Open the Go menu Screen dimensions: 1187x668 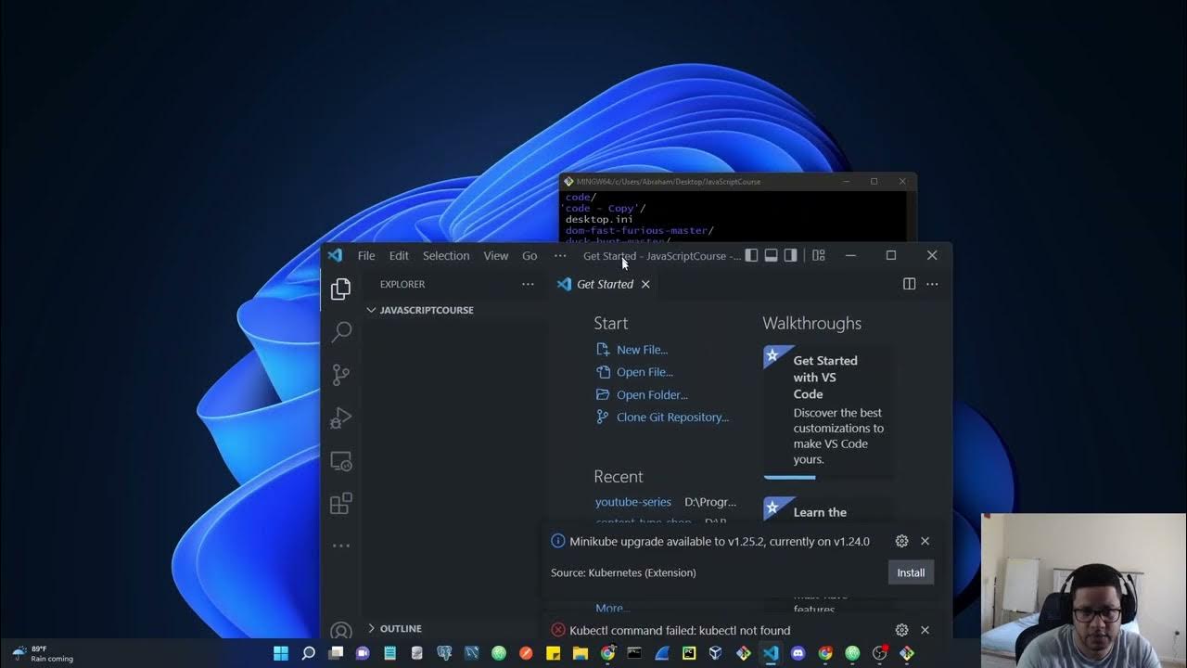click(x=530, y=255)
